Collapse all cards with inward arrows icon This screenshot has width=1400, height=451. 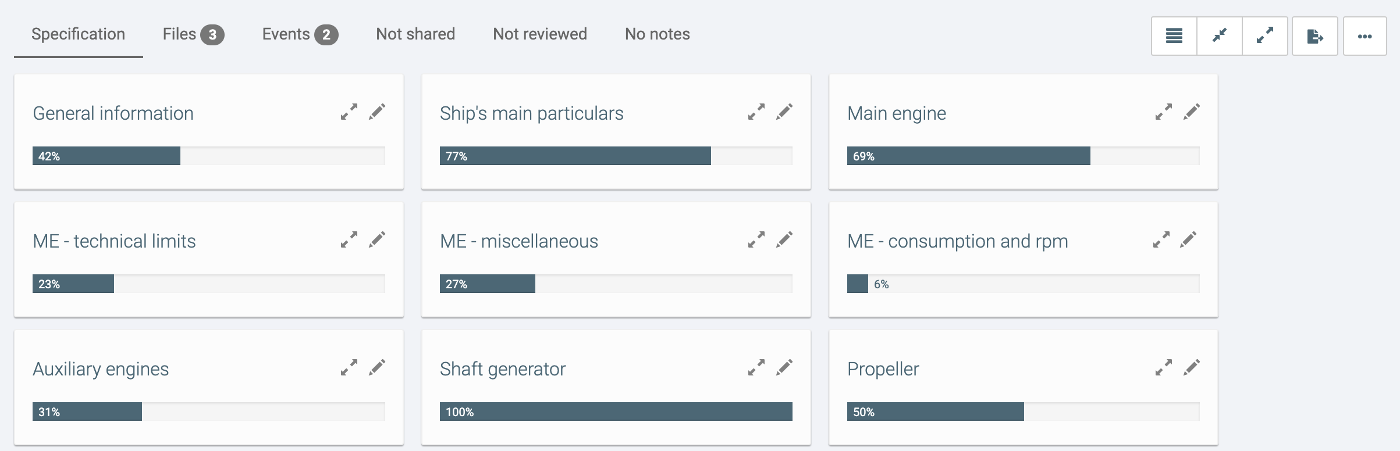pyautogui.click(x=1220, y=36)
